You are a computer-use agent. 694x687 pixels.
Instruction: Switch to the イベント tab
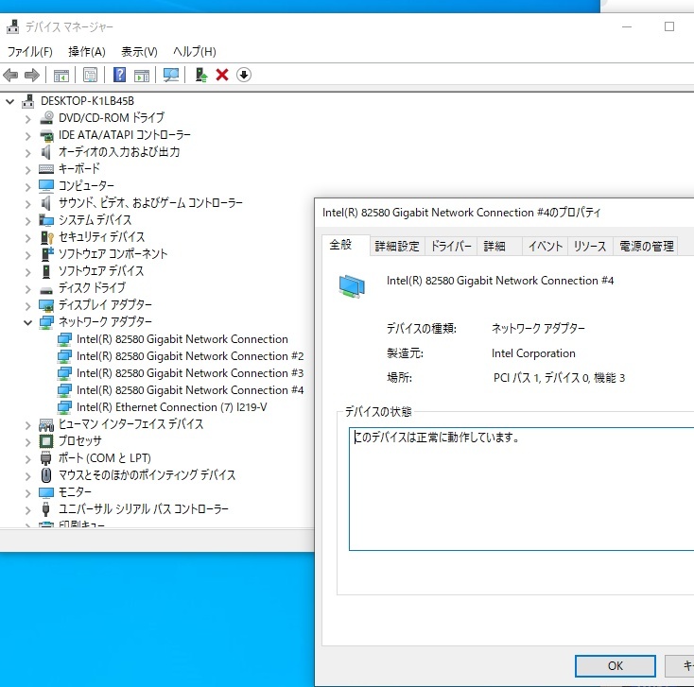(546, 246)
